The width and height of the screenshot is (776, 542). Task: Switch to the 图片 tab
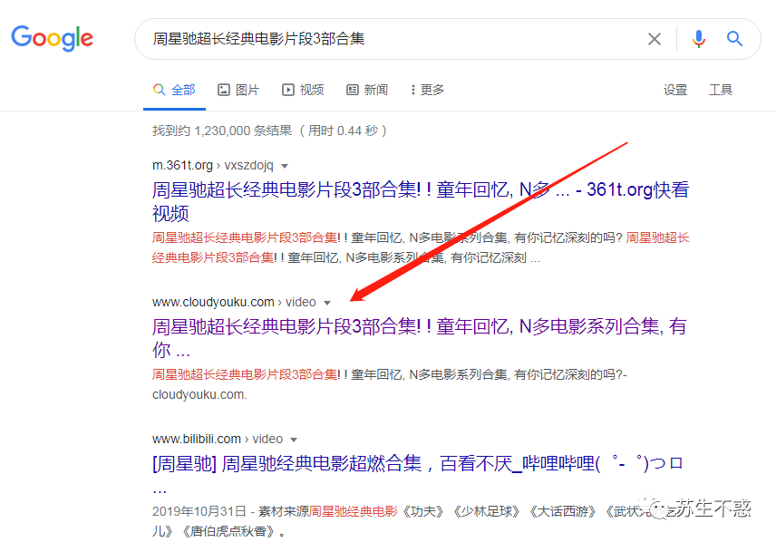[x=238, y=90]
